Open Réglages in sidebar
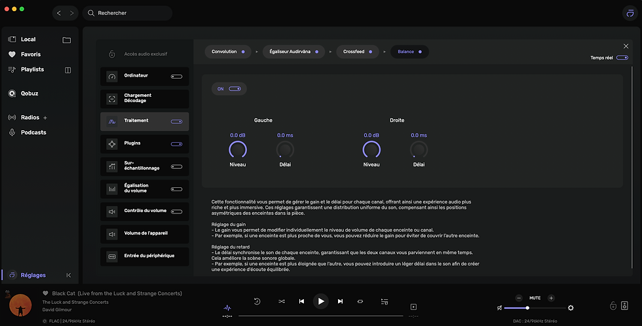The height and width of the screenshot is (326, 642). [x=33, y=276]
